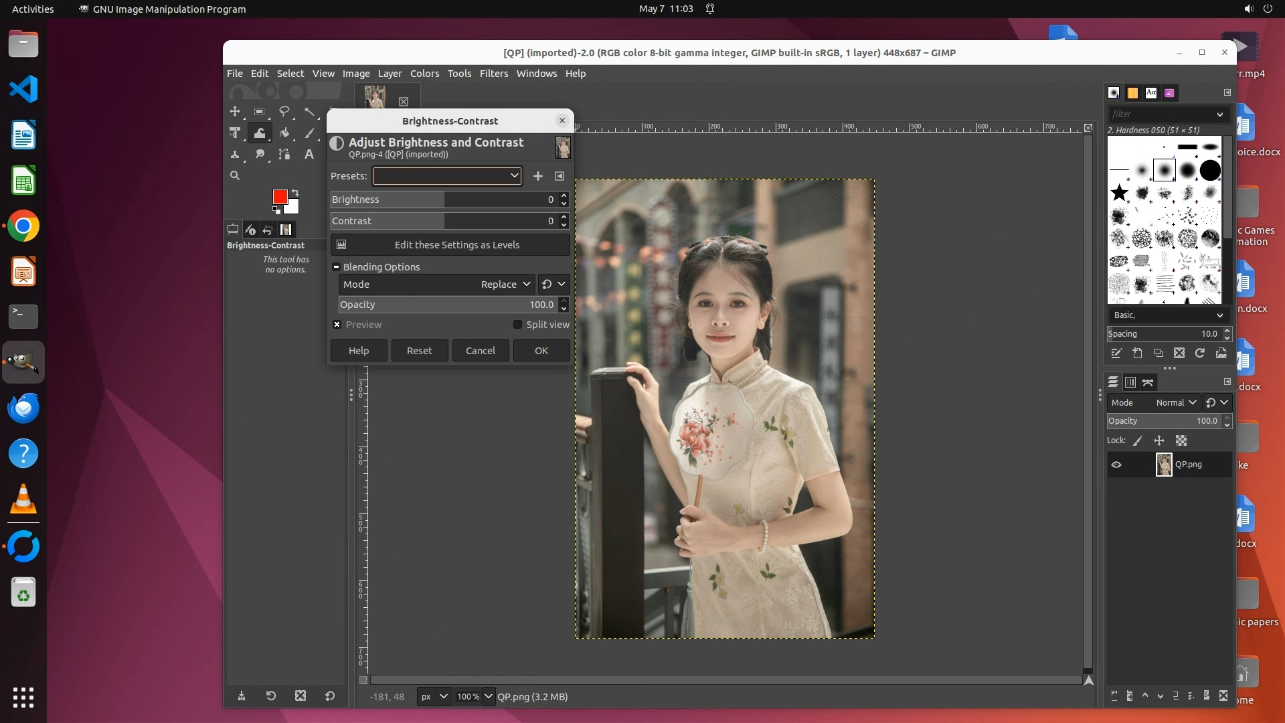Toggle the Preview checkbox

click(337, 325)
